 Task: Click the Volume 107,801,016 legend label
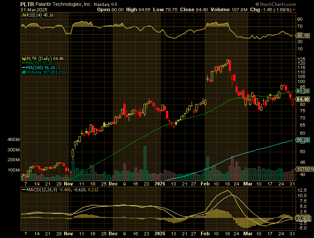coord(46,72)
